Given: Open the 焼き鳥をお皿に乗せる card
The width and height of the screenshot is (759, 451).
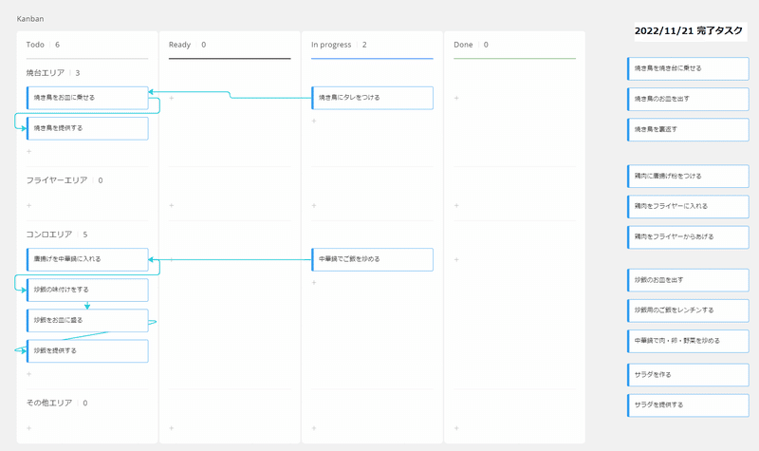Looking at the screenshot, I should (87, 98).
